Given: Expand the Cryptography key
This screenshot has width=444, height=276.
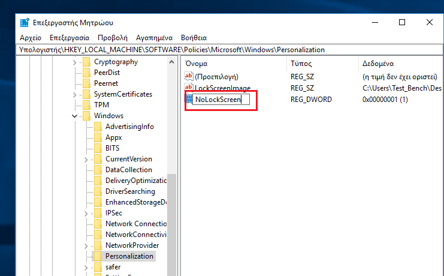Looking at the screenshot, I should pyautogui.click(x=74, y=62).
